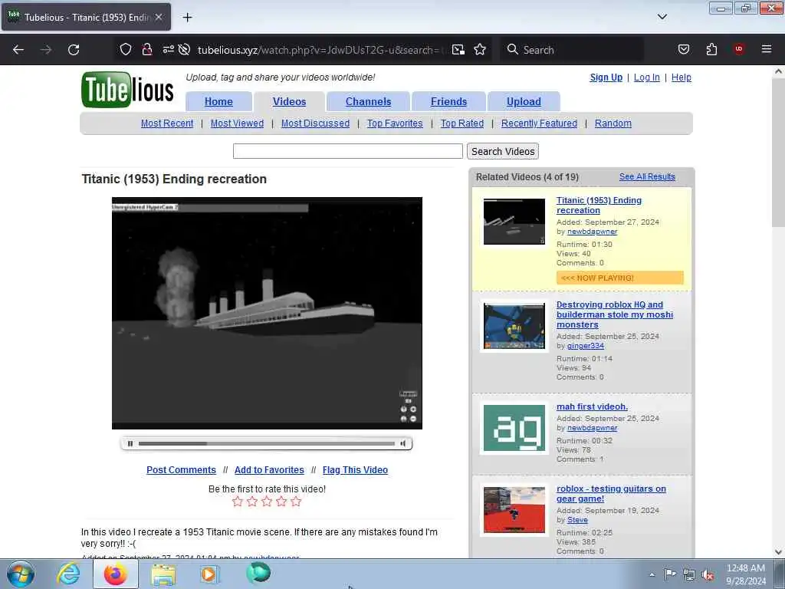The height and width of the screenshot is (589, 785).
Task: Go back with the browser back arrow
Action: [x=18, y=50]
